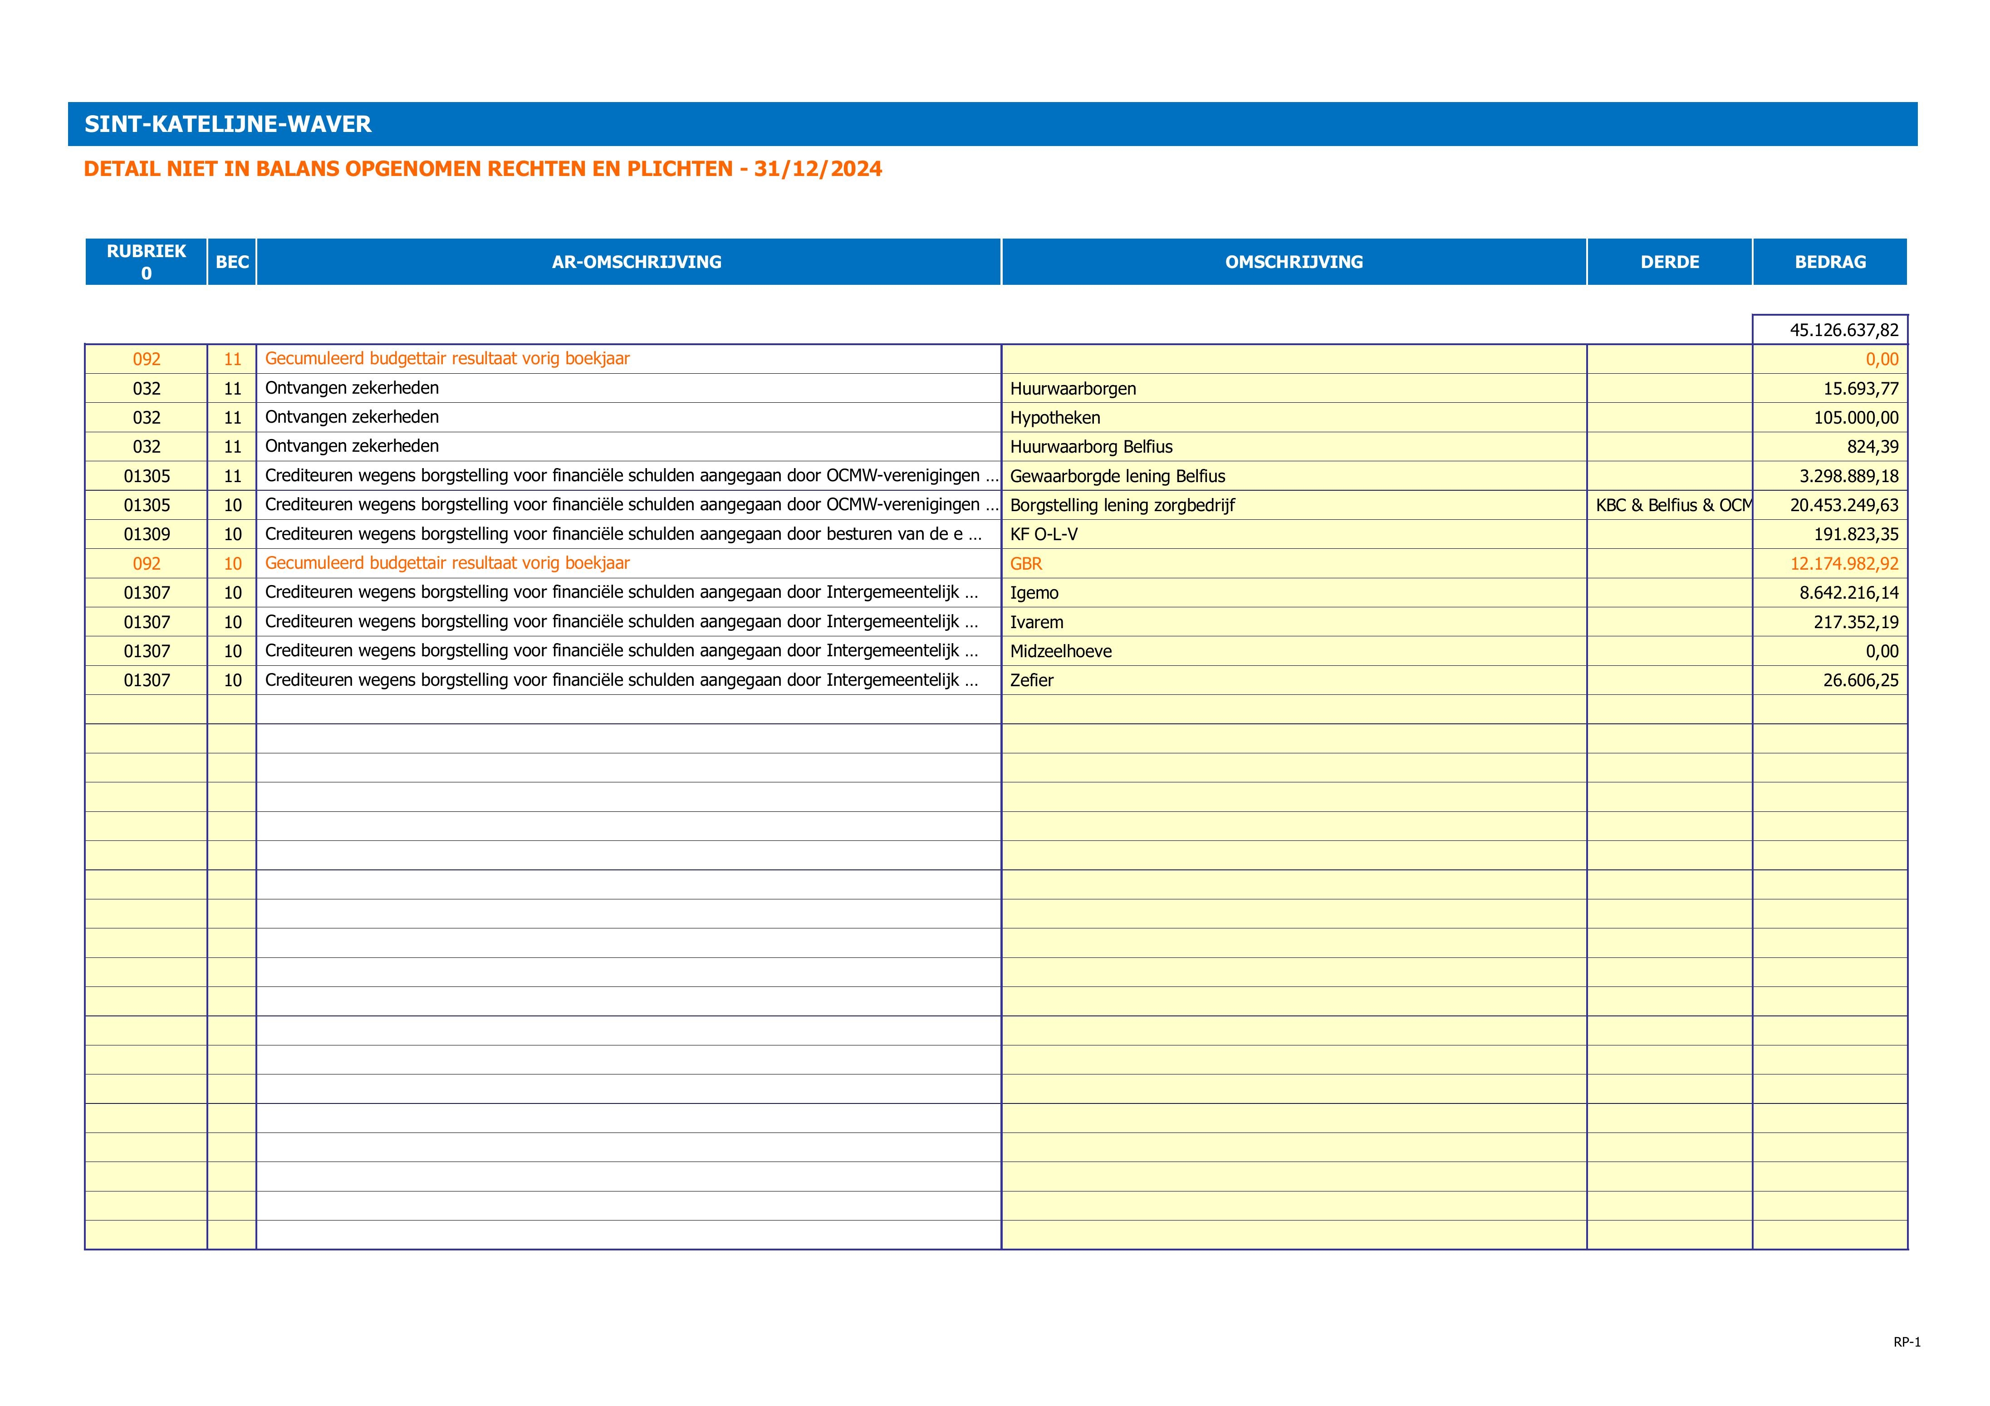
Task: Click rubriek 01305 in Borgstelling lening row
Action: (147, 505)
